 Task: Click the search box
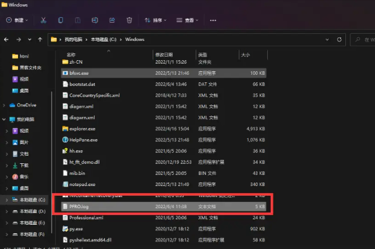(363, 39)
